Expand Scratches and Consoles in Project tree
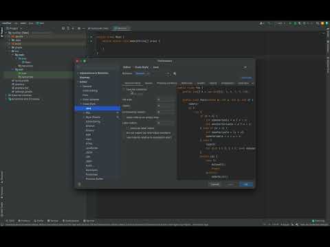This screenshot has width=330, height=247. pyautogui.click(x=6, y=99)
